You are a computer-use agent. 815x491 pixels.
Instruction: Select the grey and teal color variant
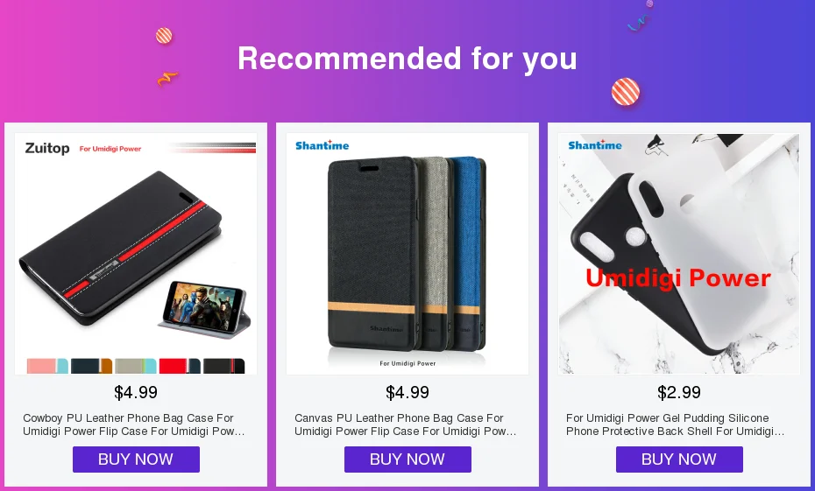coord(136,366)
